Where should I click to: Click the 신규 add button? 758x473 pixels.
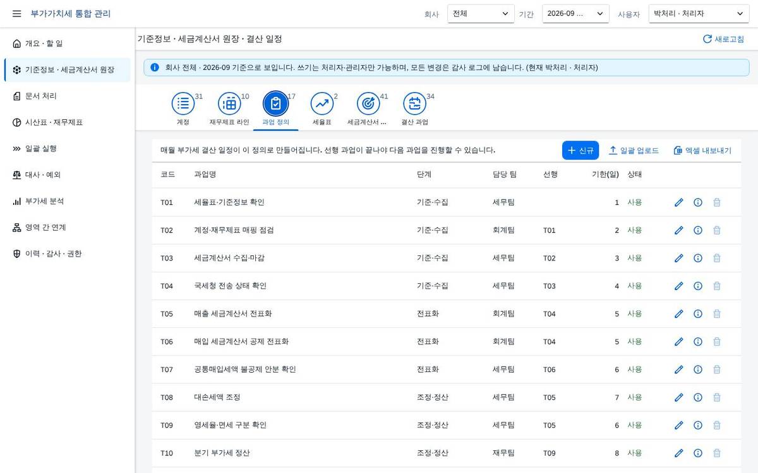(x=581, y=150)
